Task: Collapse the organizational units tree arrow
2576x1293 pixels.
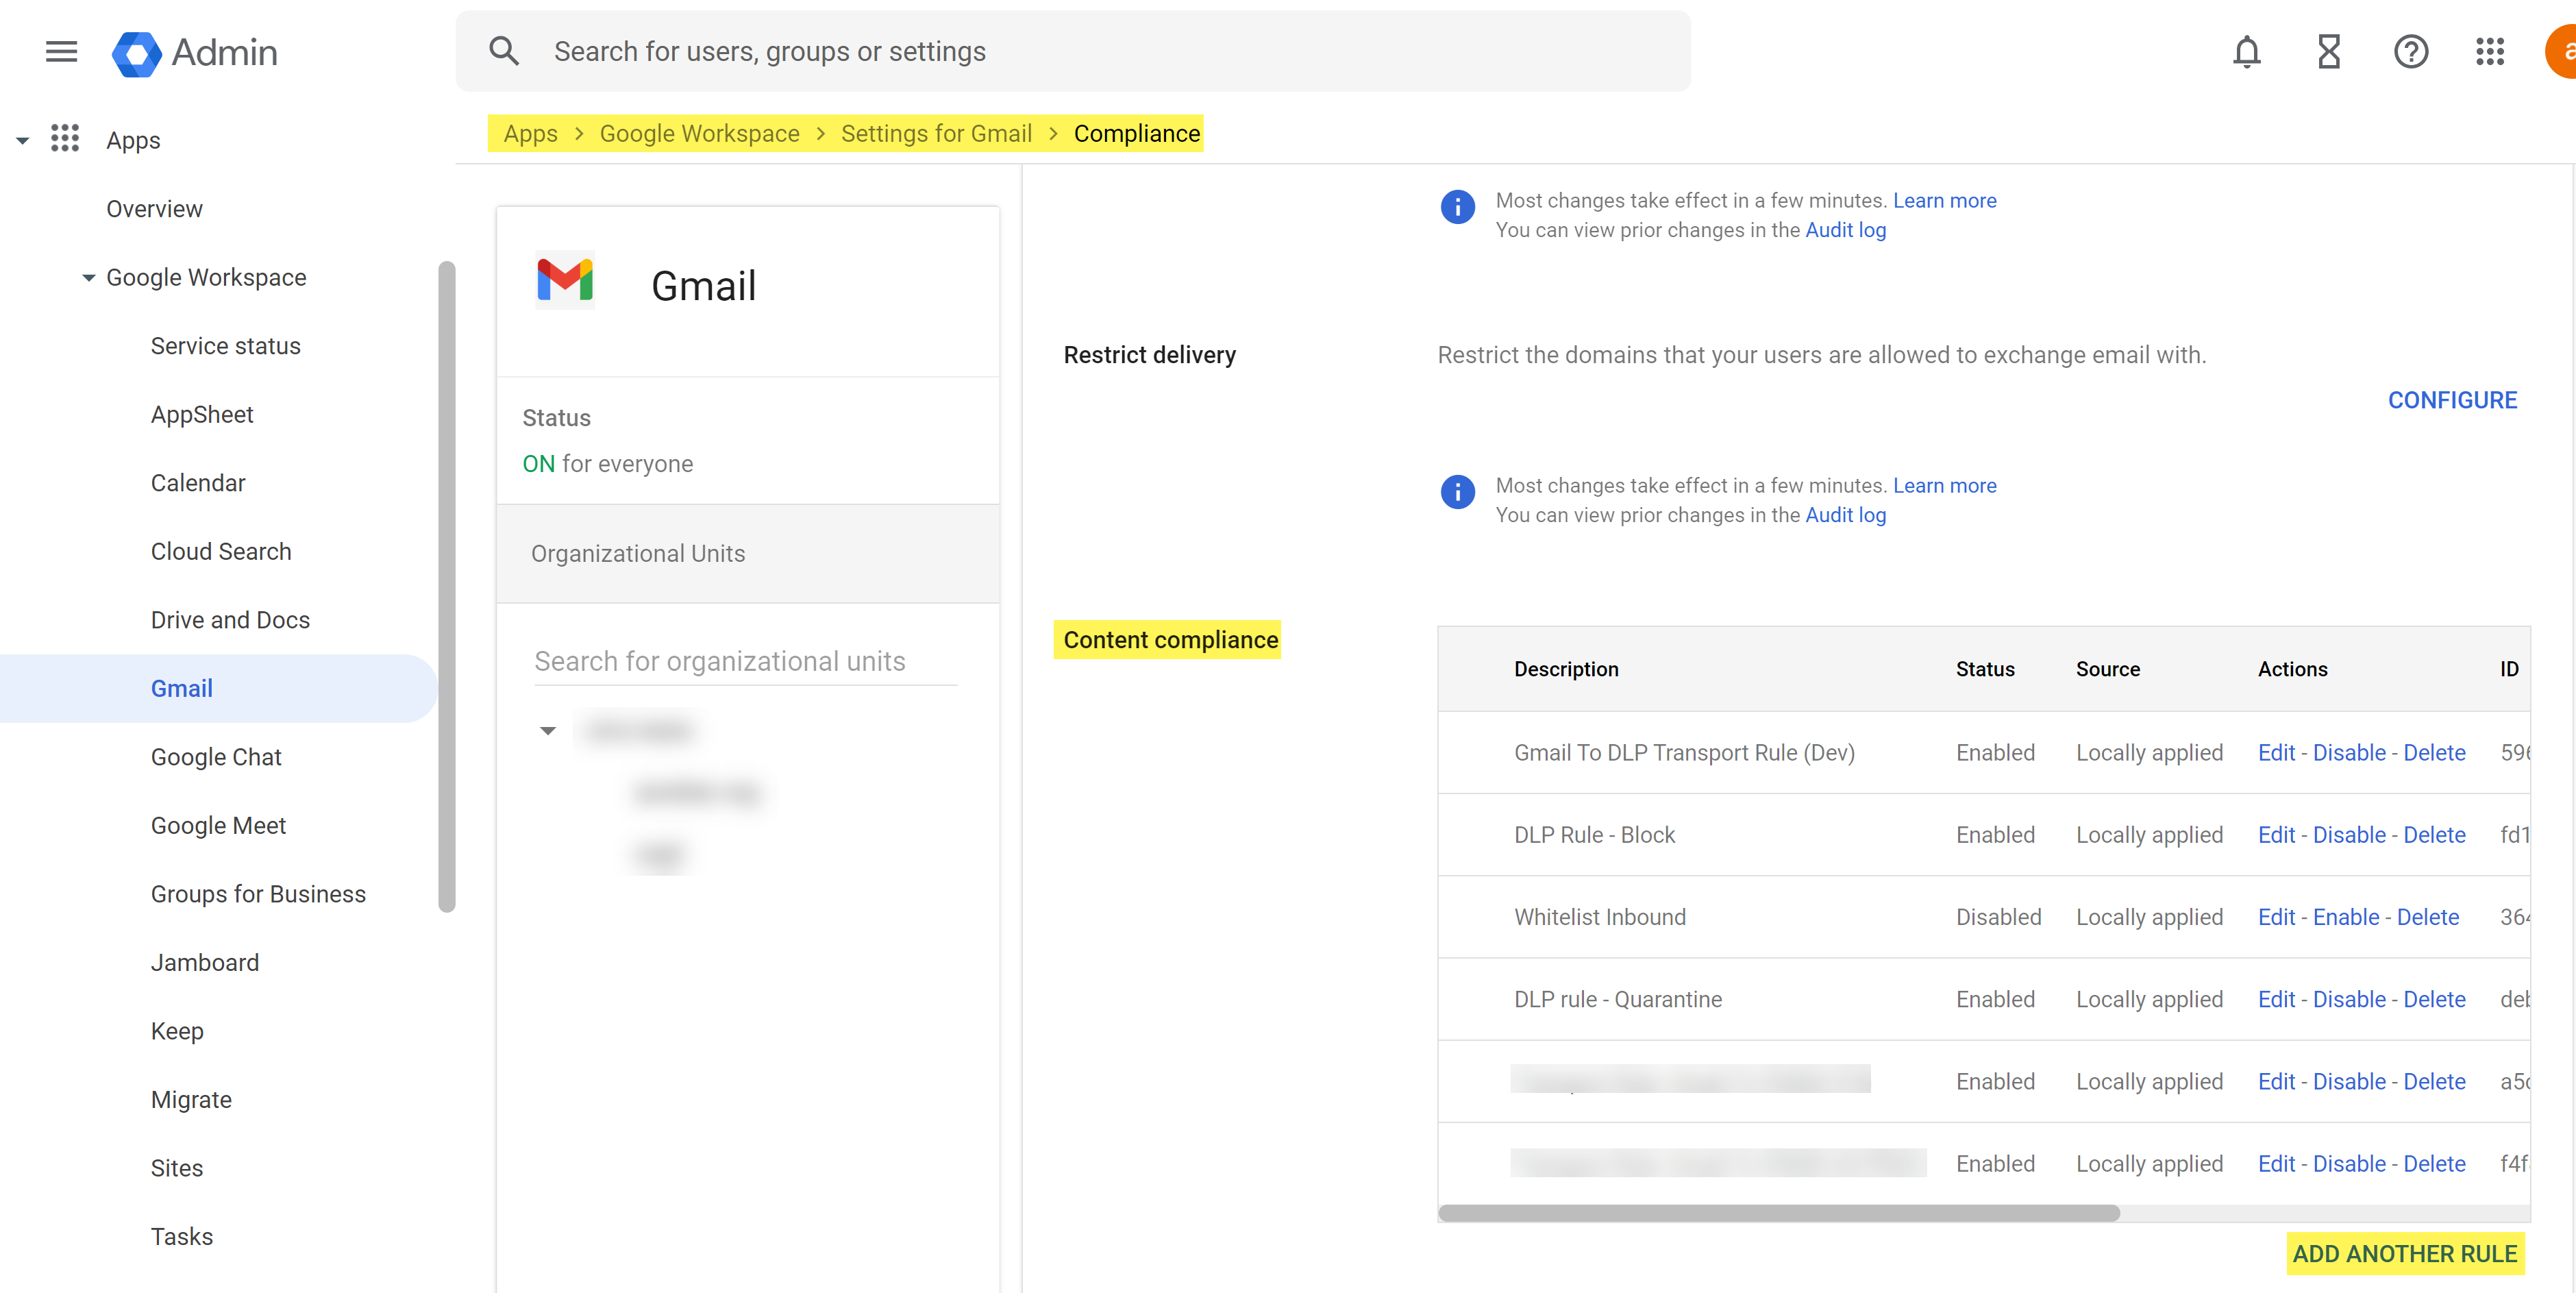Action: point(548,730)
